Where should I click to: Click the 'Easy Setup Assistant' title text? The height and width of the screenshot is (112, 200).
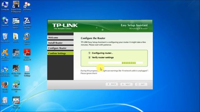pos(134,25)
